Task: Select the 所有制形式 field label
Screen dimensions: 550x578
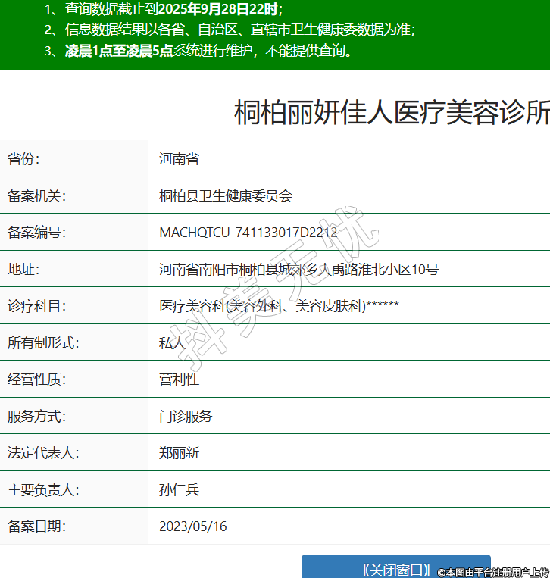Action: point(43,342)
